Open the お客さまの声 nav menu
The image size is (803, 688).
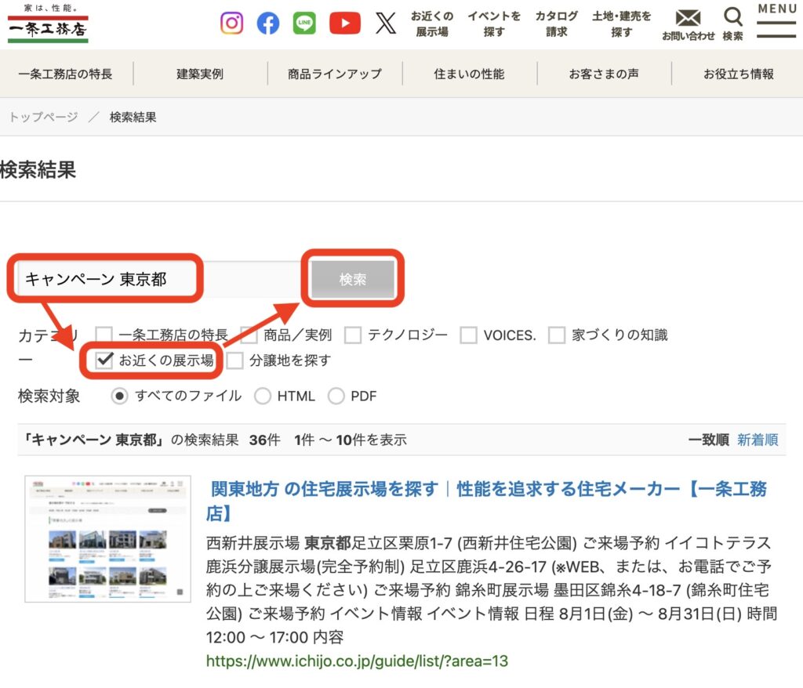coord(604,74)
